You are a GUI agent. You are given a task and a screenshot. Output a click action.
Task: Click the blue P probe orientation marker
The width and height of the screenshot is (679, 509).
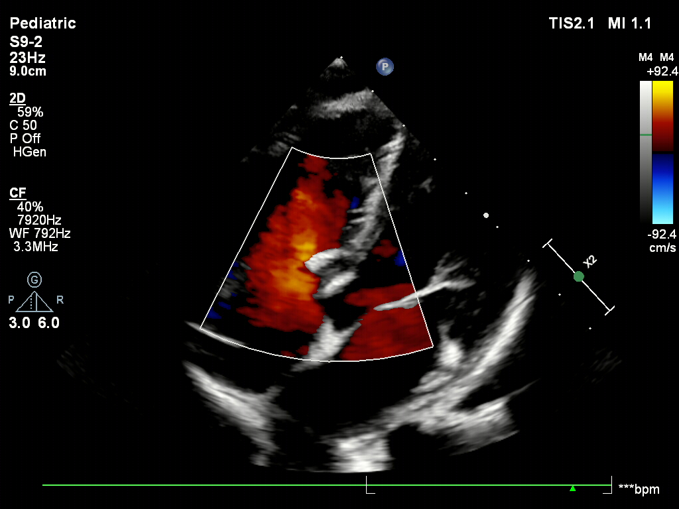pos(385,67)
